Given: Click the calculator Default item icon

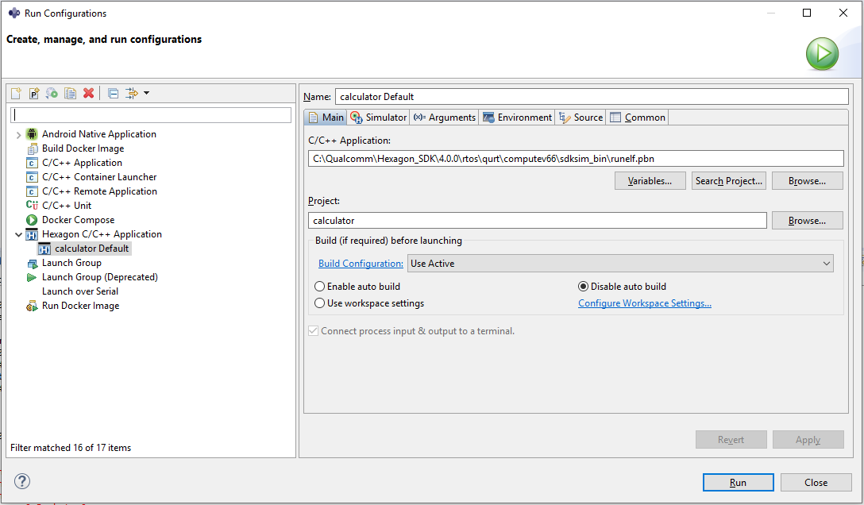Looking at the screenshot, I should point(44,249).
